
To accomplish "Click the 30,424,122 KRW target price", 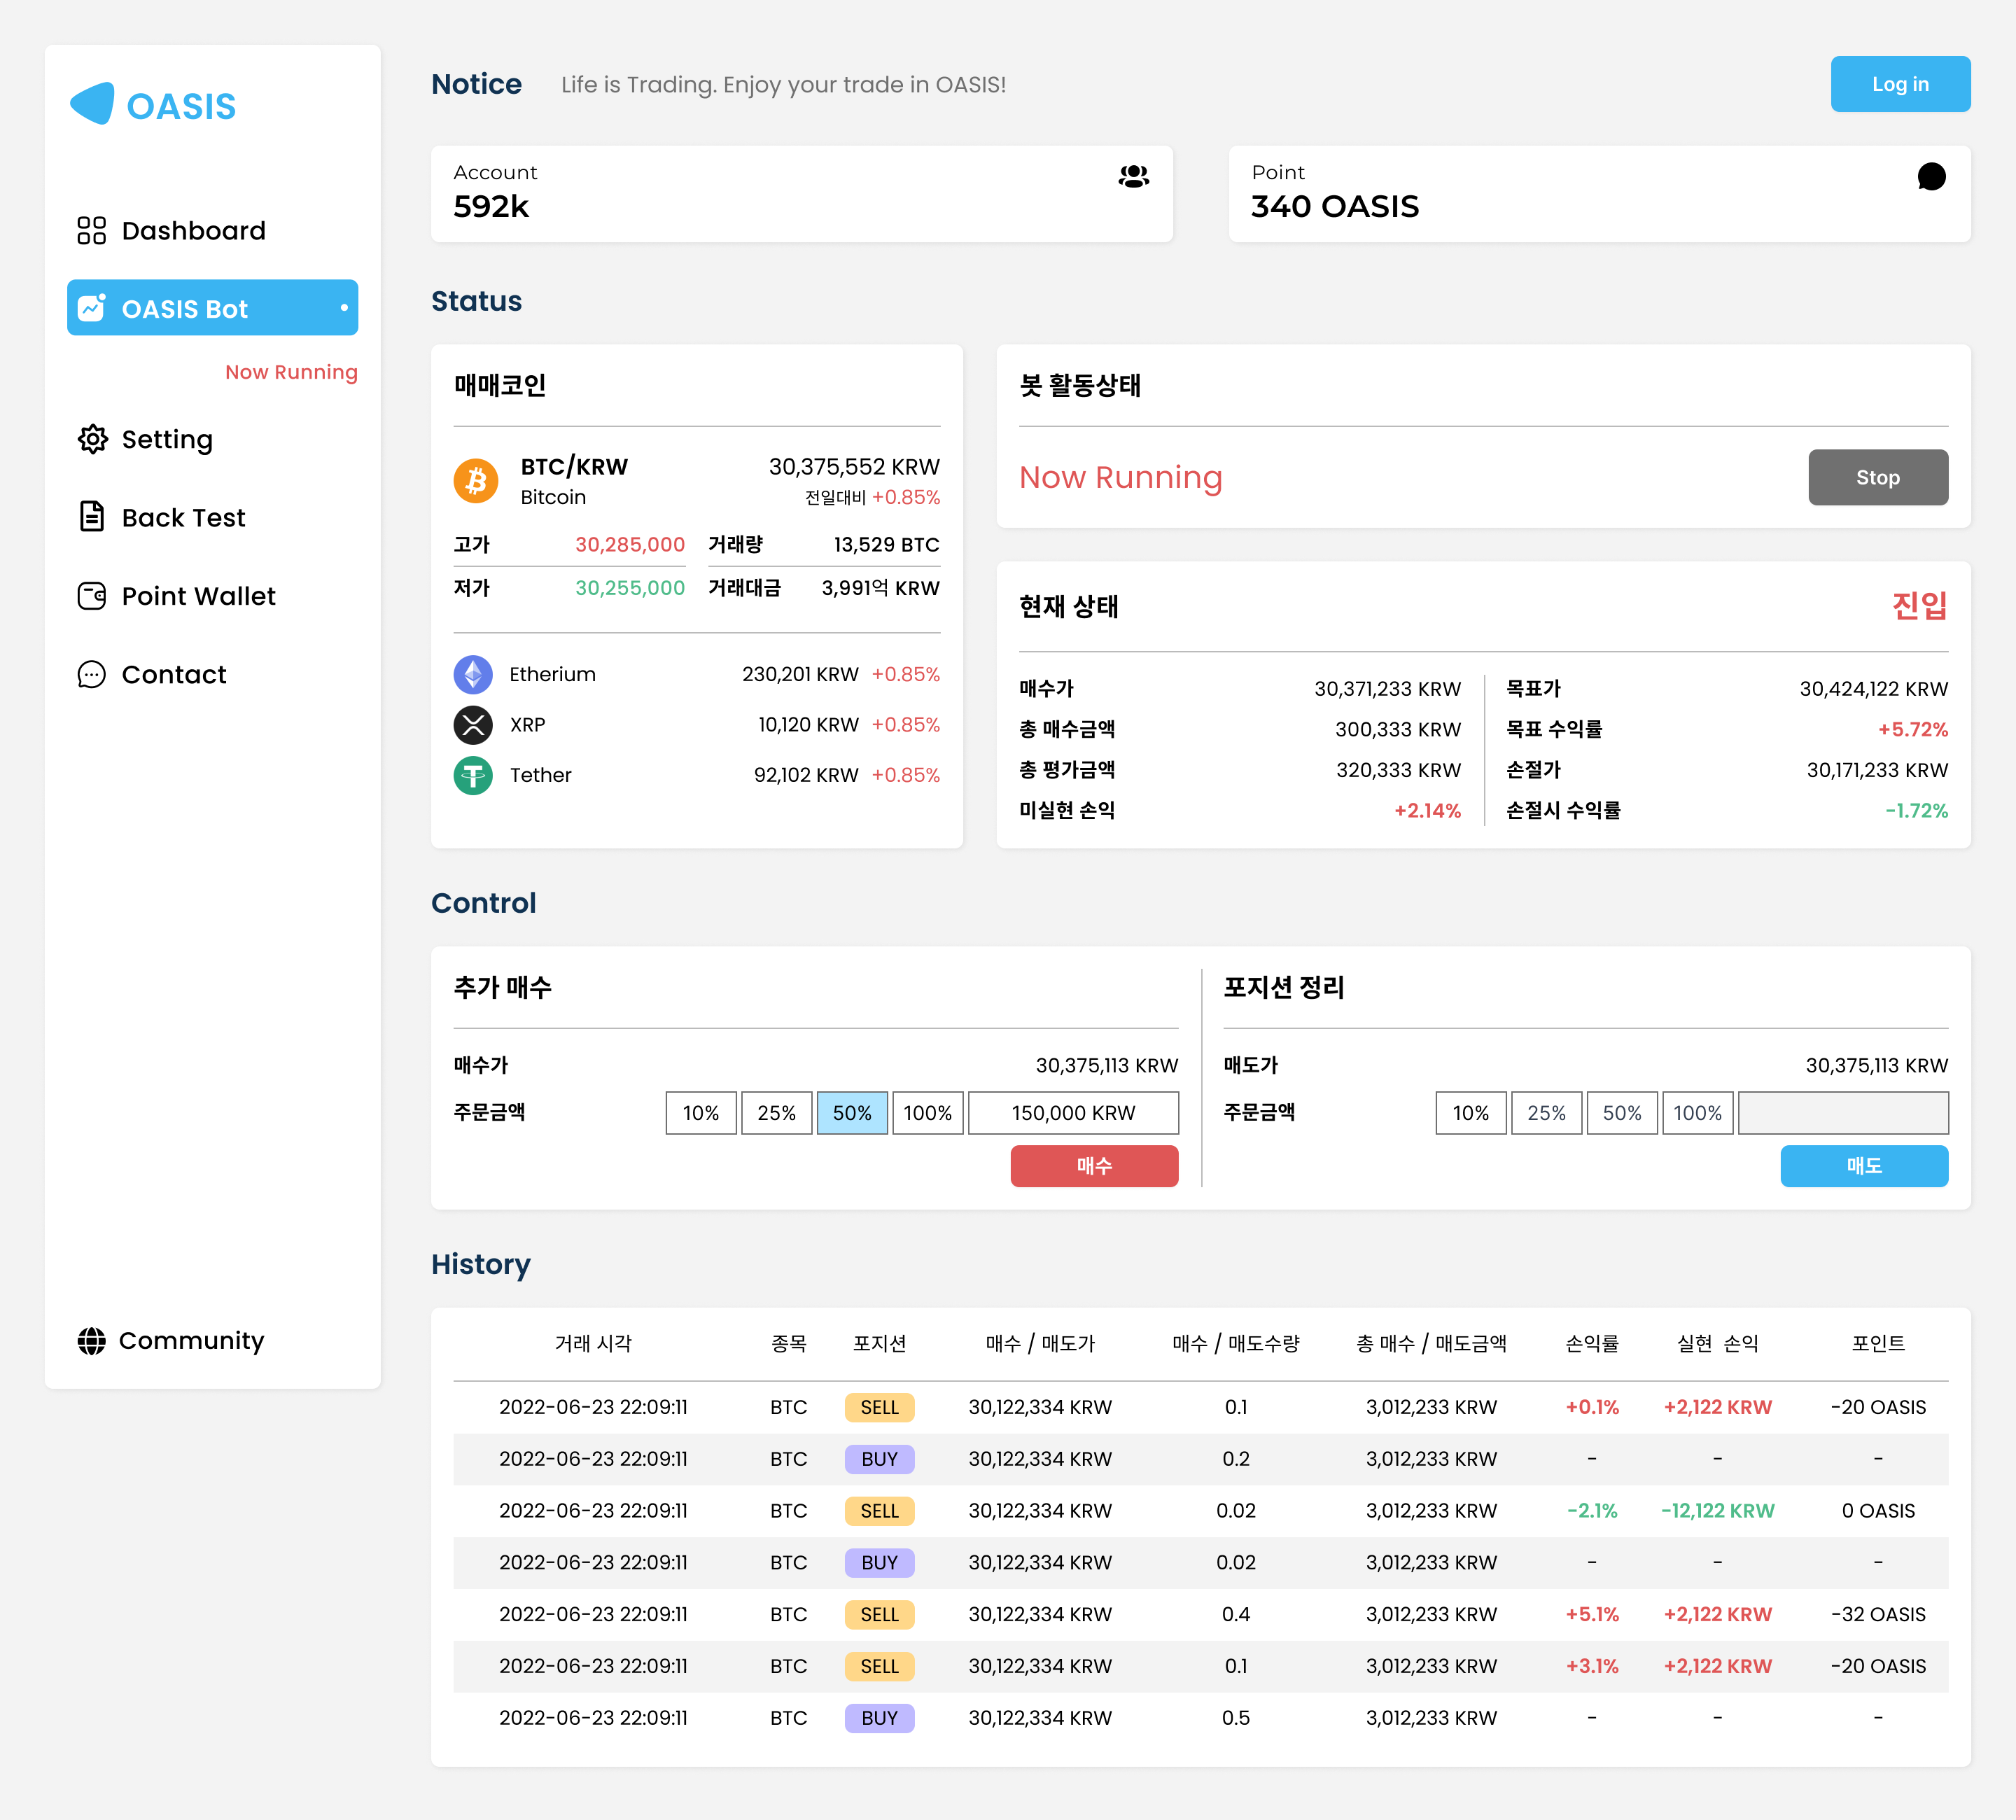I will [1874, 689].
